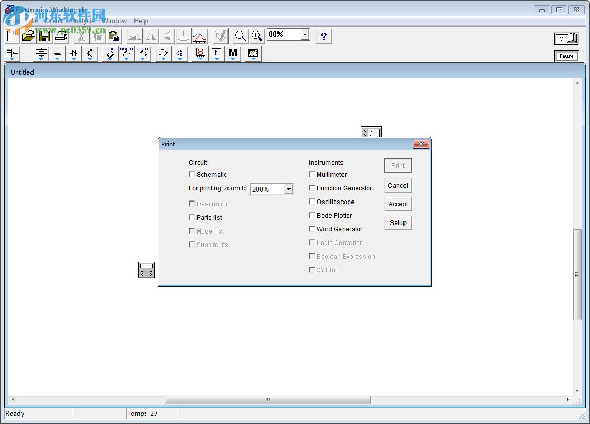Viewport: 590px width, 424px height.
Task: Click the Display Graphs toolbar icon
Action: coord(200,36)
